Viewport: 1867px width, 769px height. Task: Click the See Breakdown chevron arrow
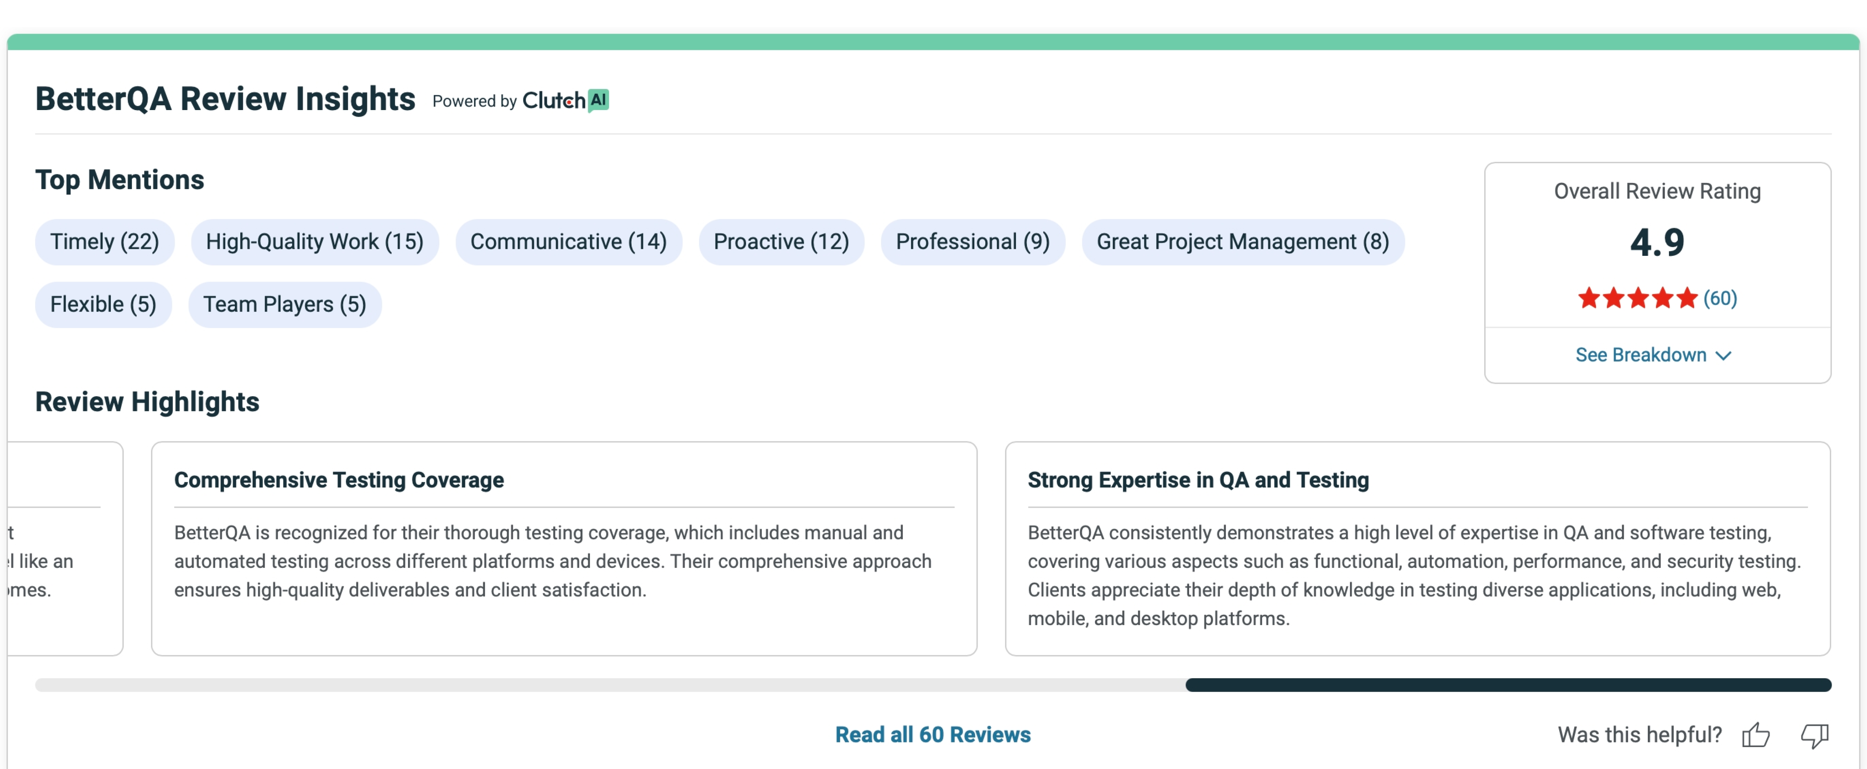(1723, 356)
